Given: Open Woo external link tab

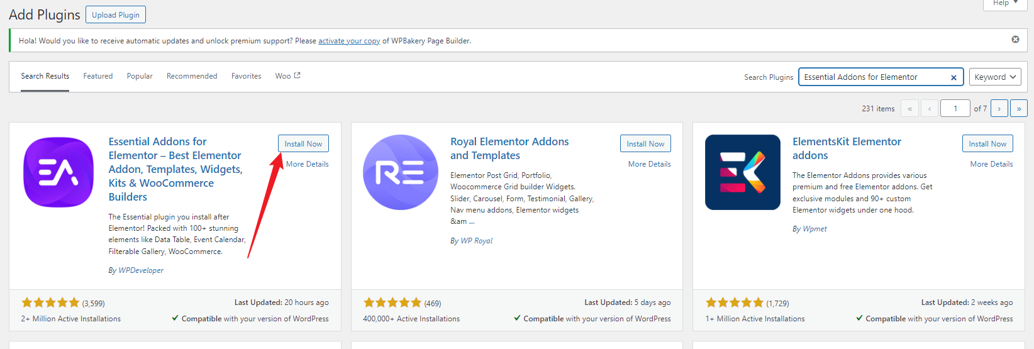Looking at the screenshot, I should point(287,76).
